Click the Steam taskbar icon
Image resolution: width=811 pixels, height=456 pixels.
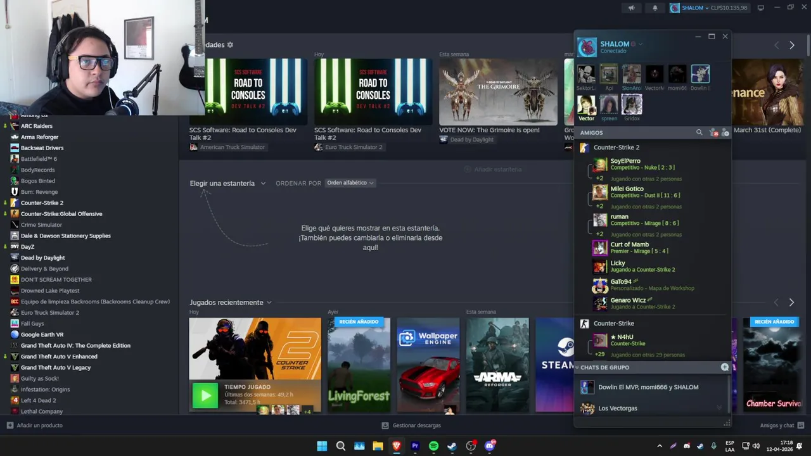point(452,446)
